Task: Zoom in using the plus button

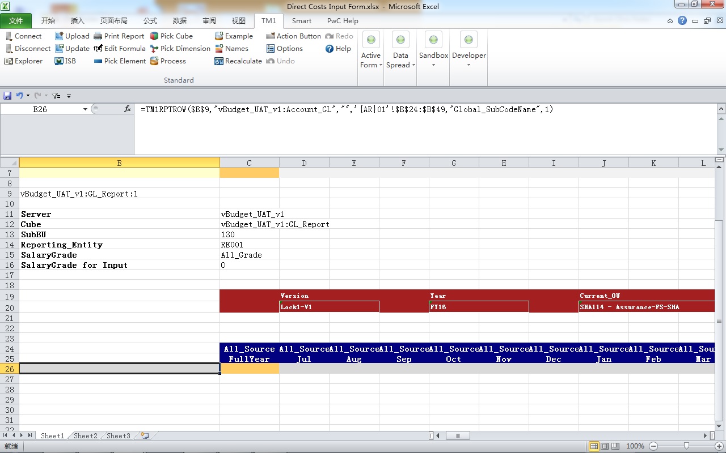Action: coord(720,446)
